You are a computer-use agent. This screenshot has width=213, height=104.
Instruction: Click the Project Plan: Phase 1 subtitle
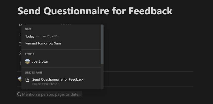coord(46,84)
